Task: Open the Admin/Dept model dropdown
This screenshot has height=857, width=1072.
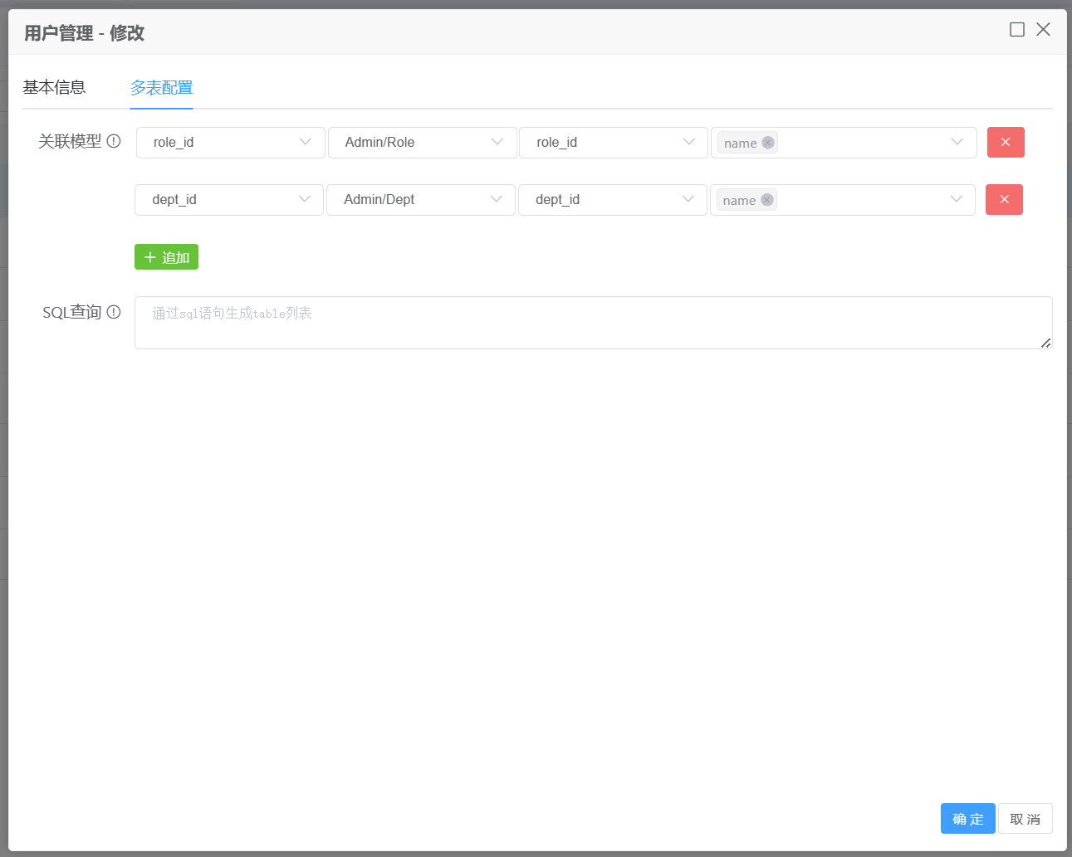Action: 420,199
